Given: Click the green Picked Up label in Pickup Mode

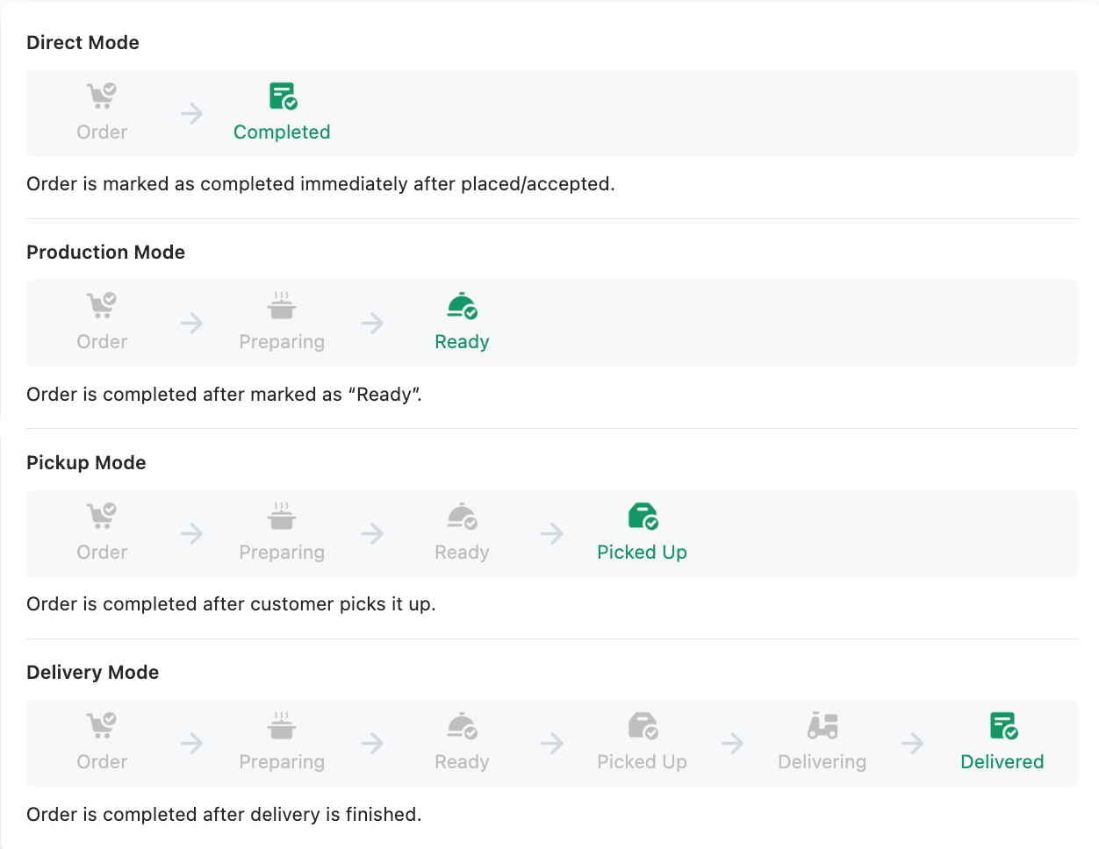Looking at the screenshot, I should click(642, 553).
